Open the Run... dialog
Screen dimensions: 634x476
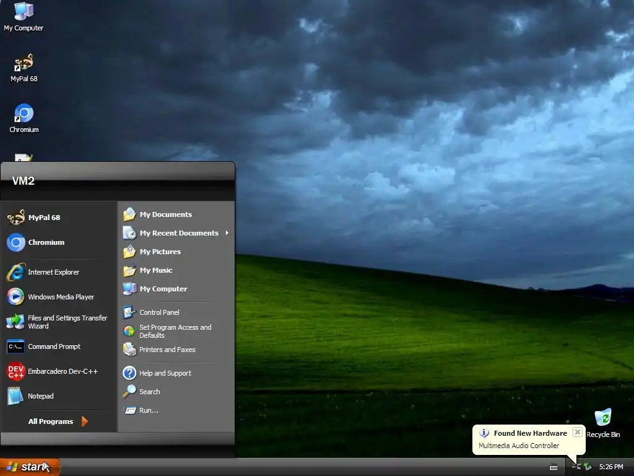tap(176, 410)
